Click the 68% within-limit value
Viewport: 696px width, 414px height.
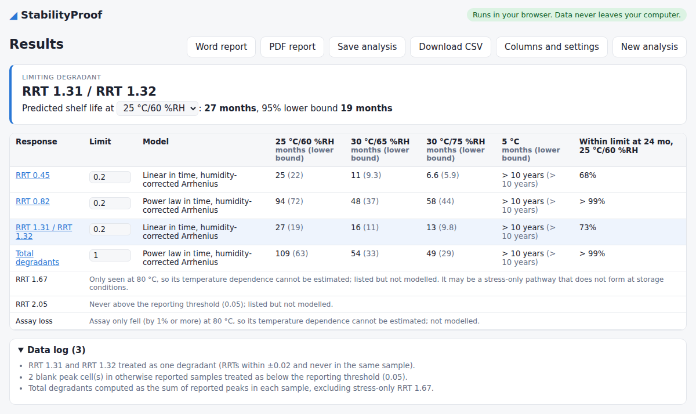pyautogui.click(x=588, y=175)
